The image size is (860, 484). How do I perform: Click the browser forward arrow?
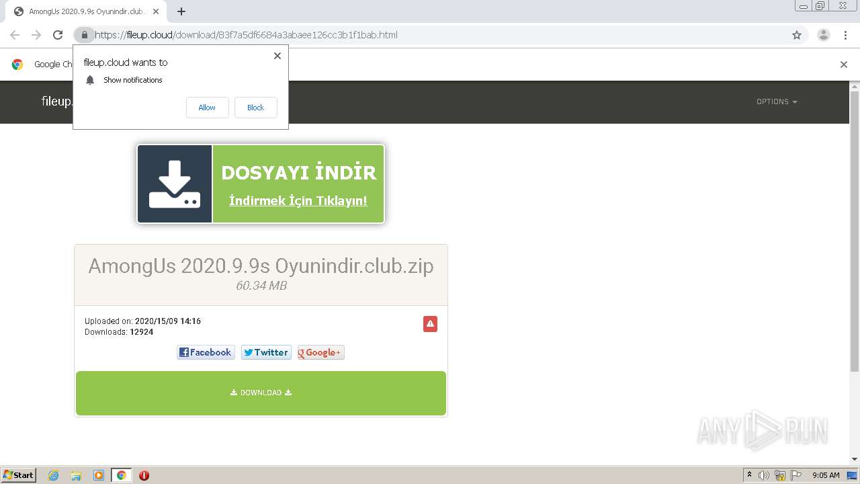click(x=36, y=35)
